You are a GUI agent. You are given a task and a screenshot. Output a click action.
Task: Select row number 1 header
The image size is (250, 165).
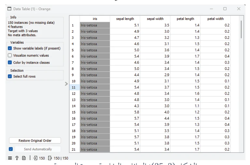tap(74, 25)
